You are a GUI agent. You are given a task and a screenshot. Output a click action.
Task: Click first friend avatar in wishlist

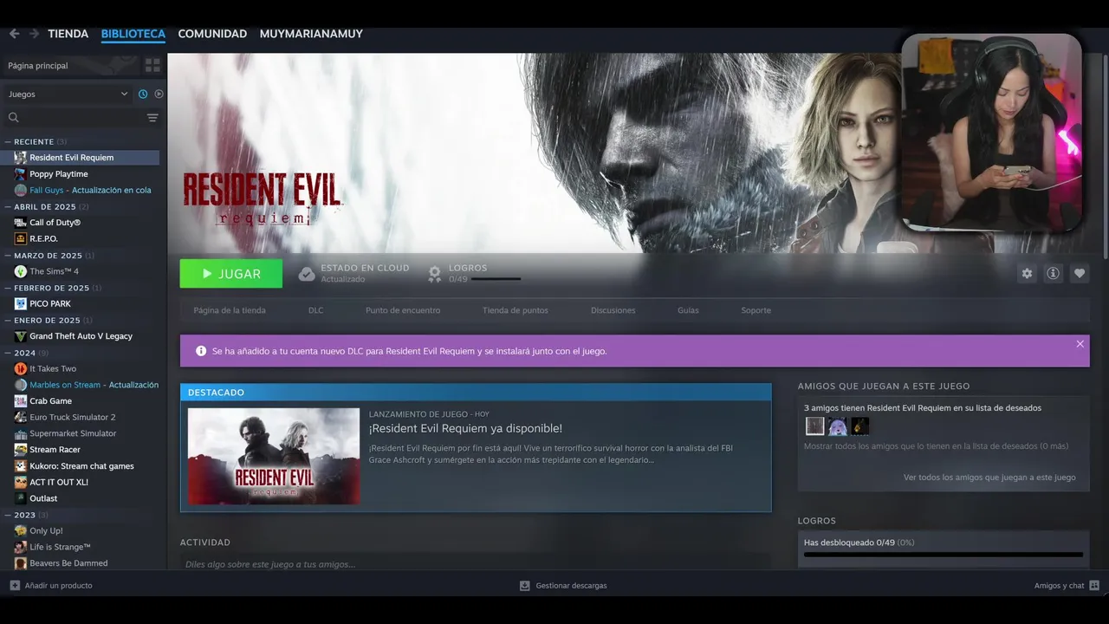pos(814,426)
